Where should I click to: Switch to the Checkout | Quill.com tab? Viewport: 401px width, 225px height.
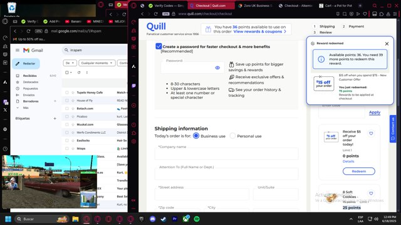pos(211,6)
